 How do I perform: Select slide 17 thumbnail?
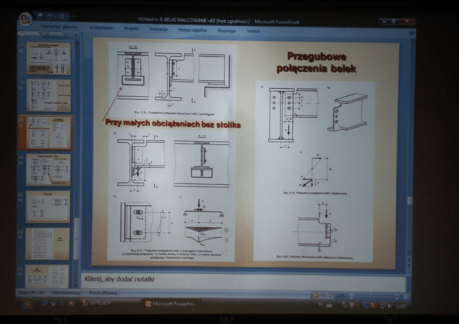(x=48, y=58)
